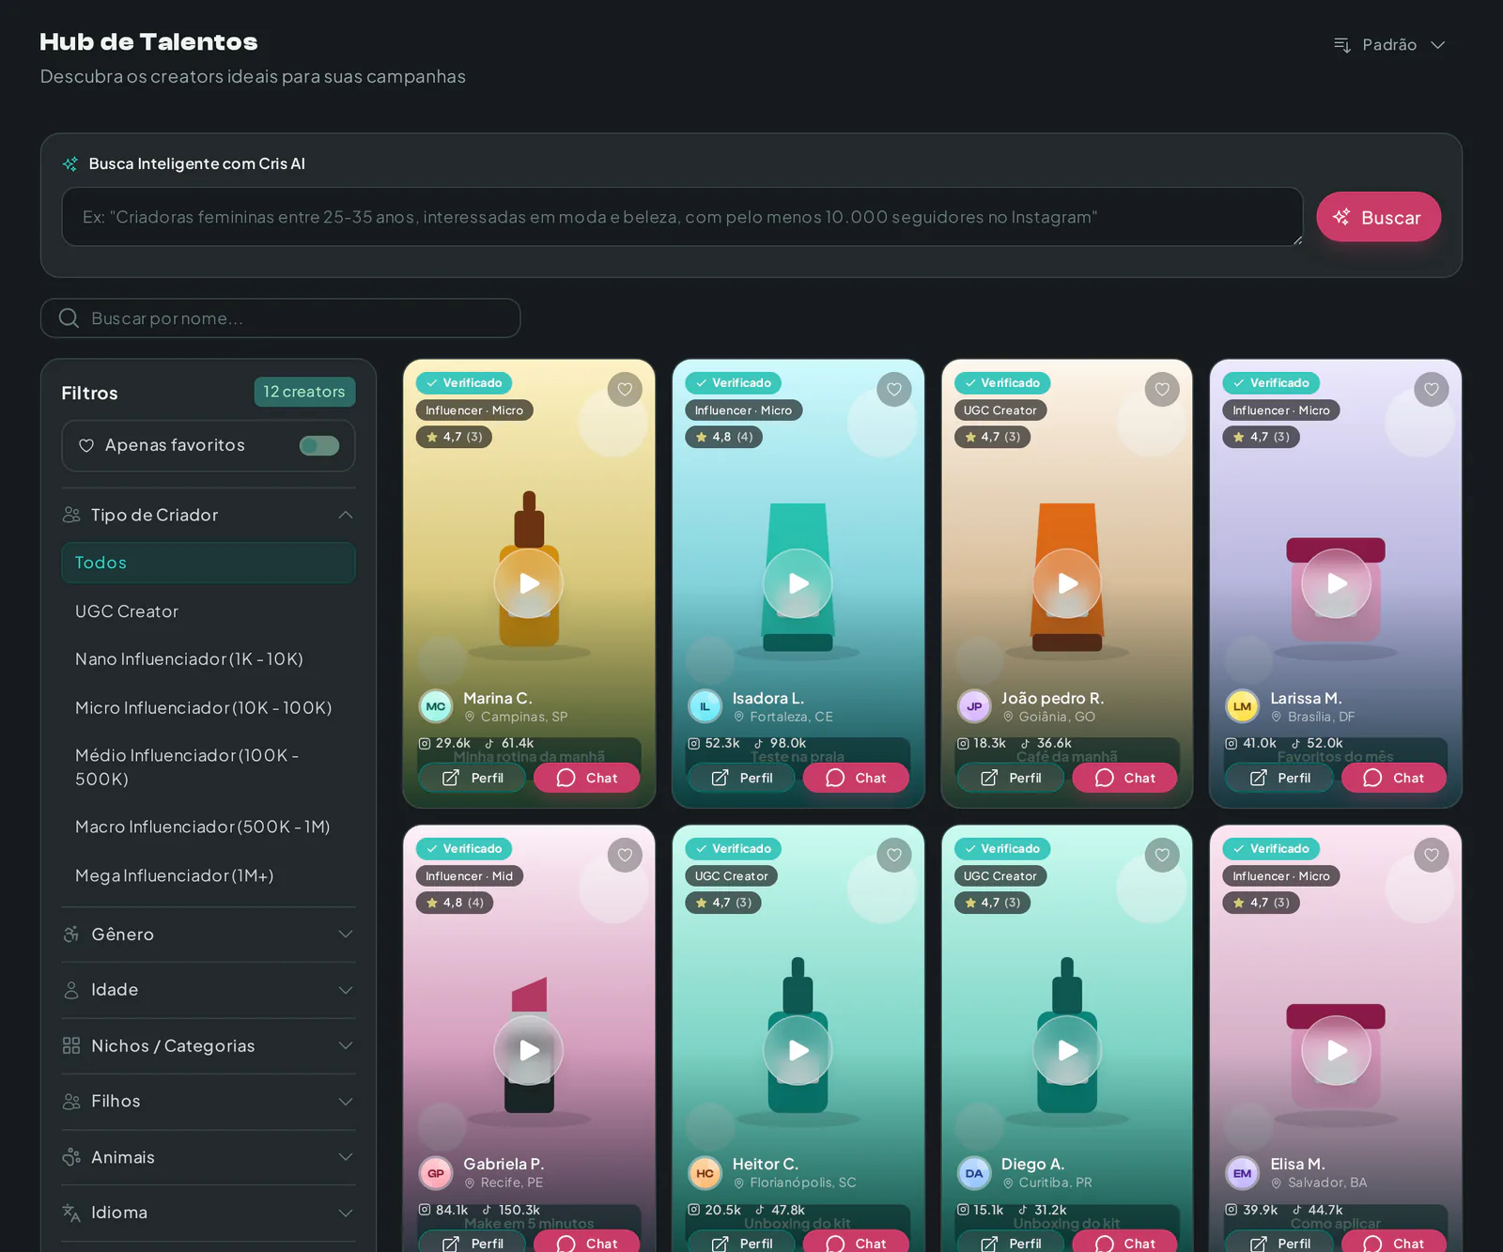Start Chat with Isadora L.
This screenshot has width=1503, height=1252.
point(856,778)
